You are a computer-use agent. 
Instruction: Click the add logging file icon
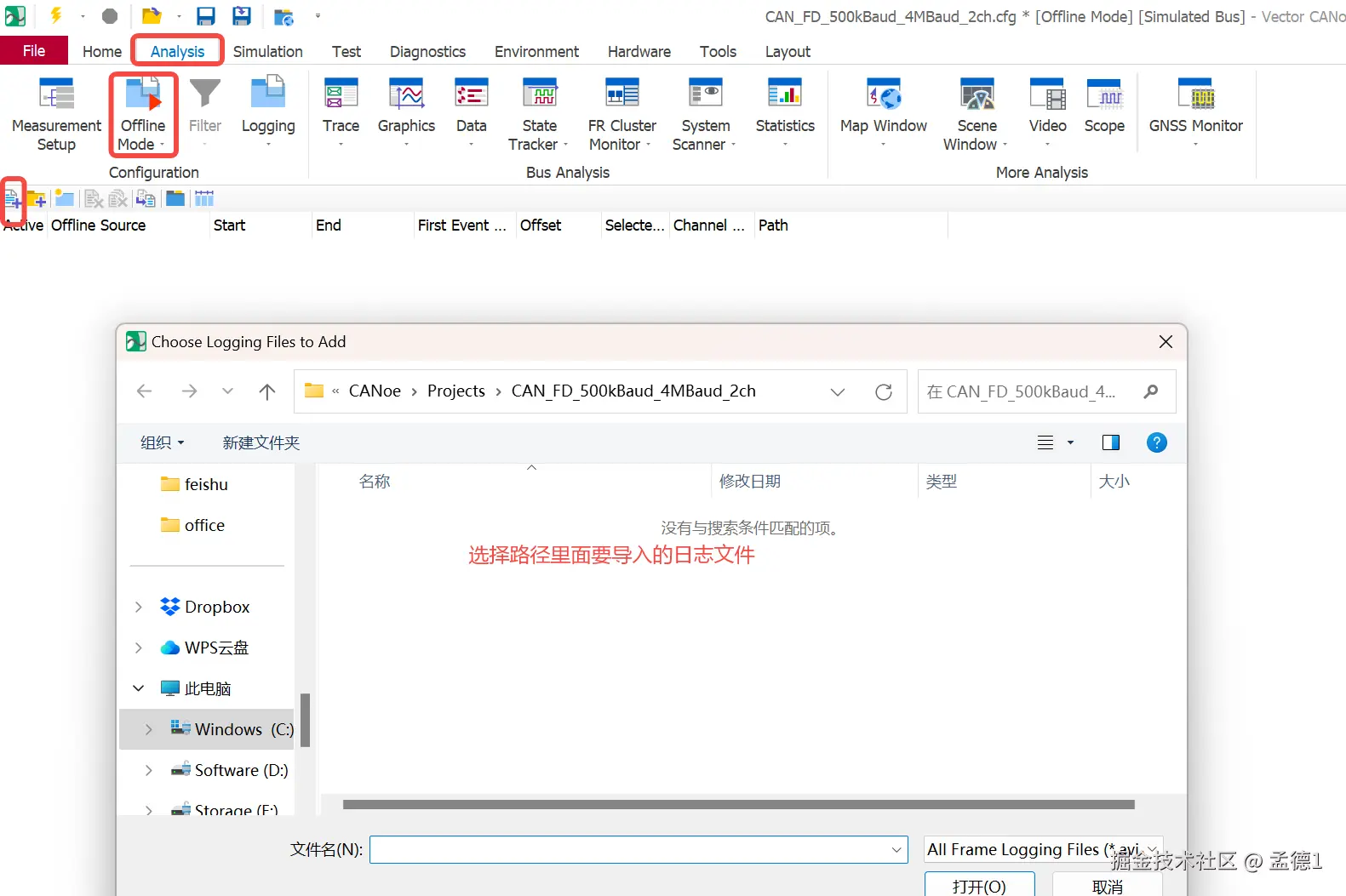pos(13,200)
